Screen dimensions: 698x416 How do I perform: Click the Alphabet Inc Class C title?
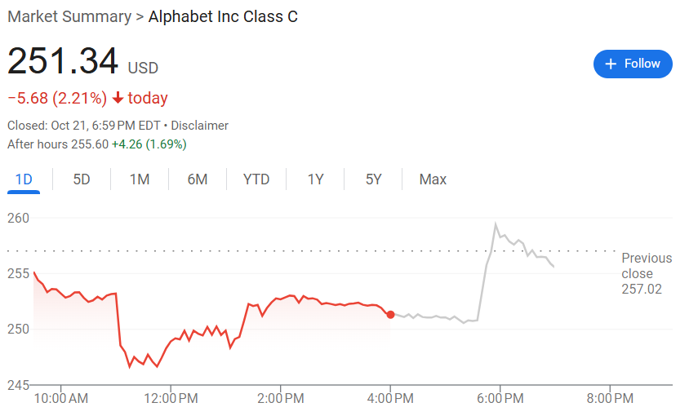coord(223,16)
